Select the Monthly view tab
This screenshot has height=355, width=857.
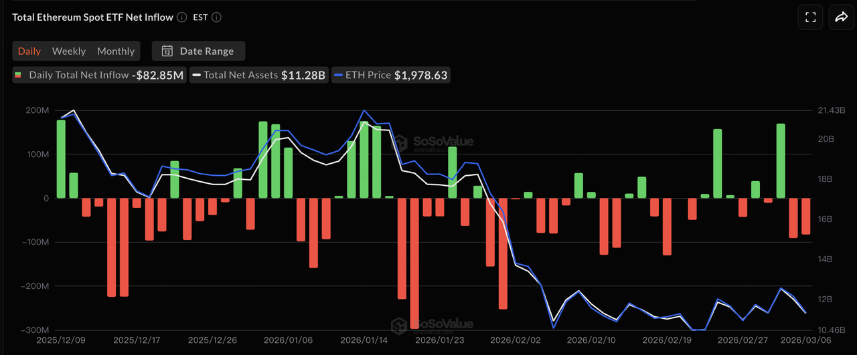click(116, 51)
